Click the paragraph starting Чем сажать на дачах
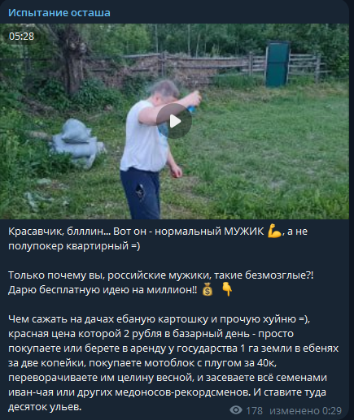Screen dimensions: 354x420 [173, 363]
